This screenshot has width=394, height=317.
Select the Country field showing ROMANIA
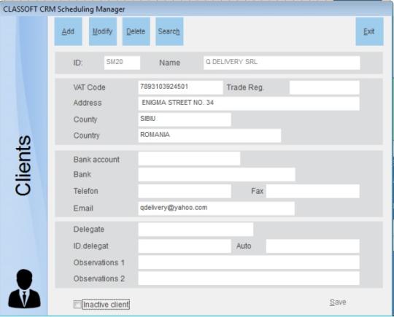209,136
